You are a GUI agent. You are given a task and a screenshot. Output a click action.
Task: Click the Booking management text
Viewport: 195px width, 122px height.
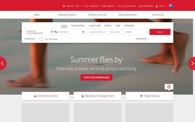pyautogui.click(x=100, y=96)
